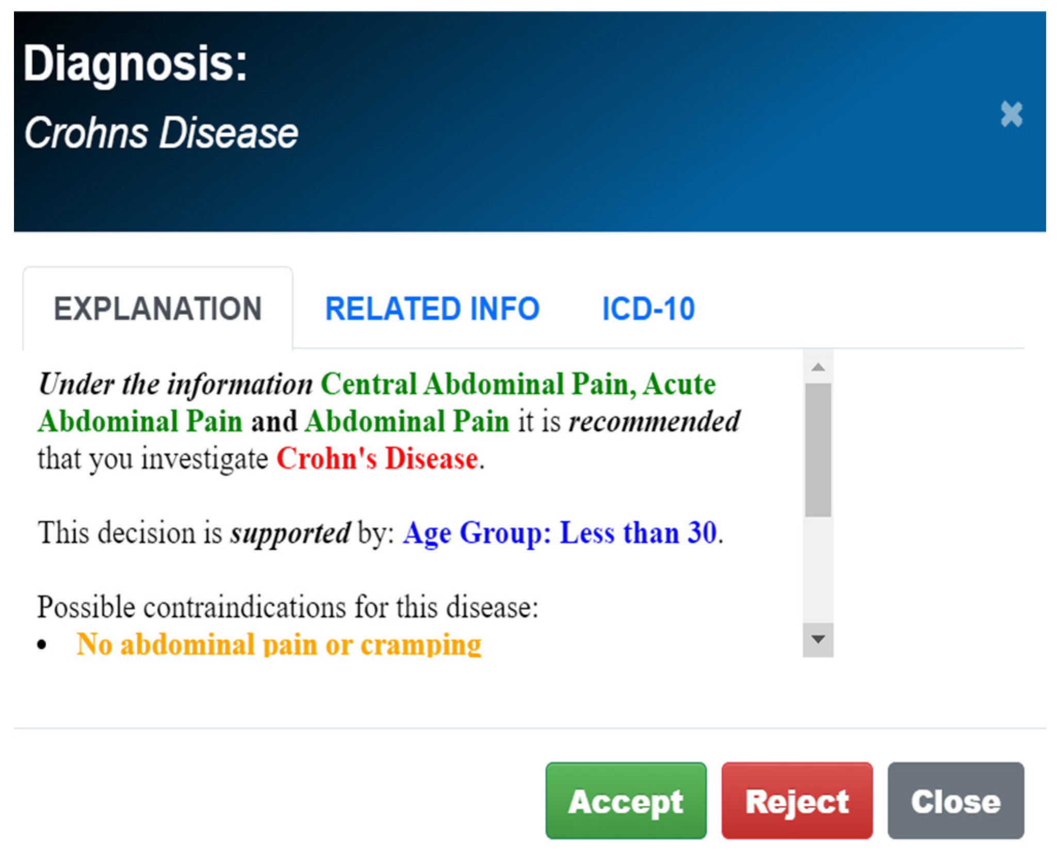Viewport: 1057px width, 853px height.
Task: Click the scroll down arrow in explanation panel
Action: 818,639
